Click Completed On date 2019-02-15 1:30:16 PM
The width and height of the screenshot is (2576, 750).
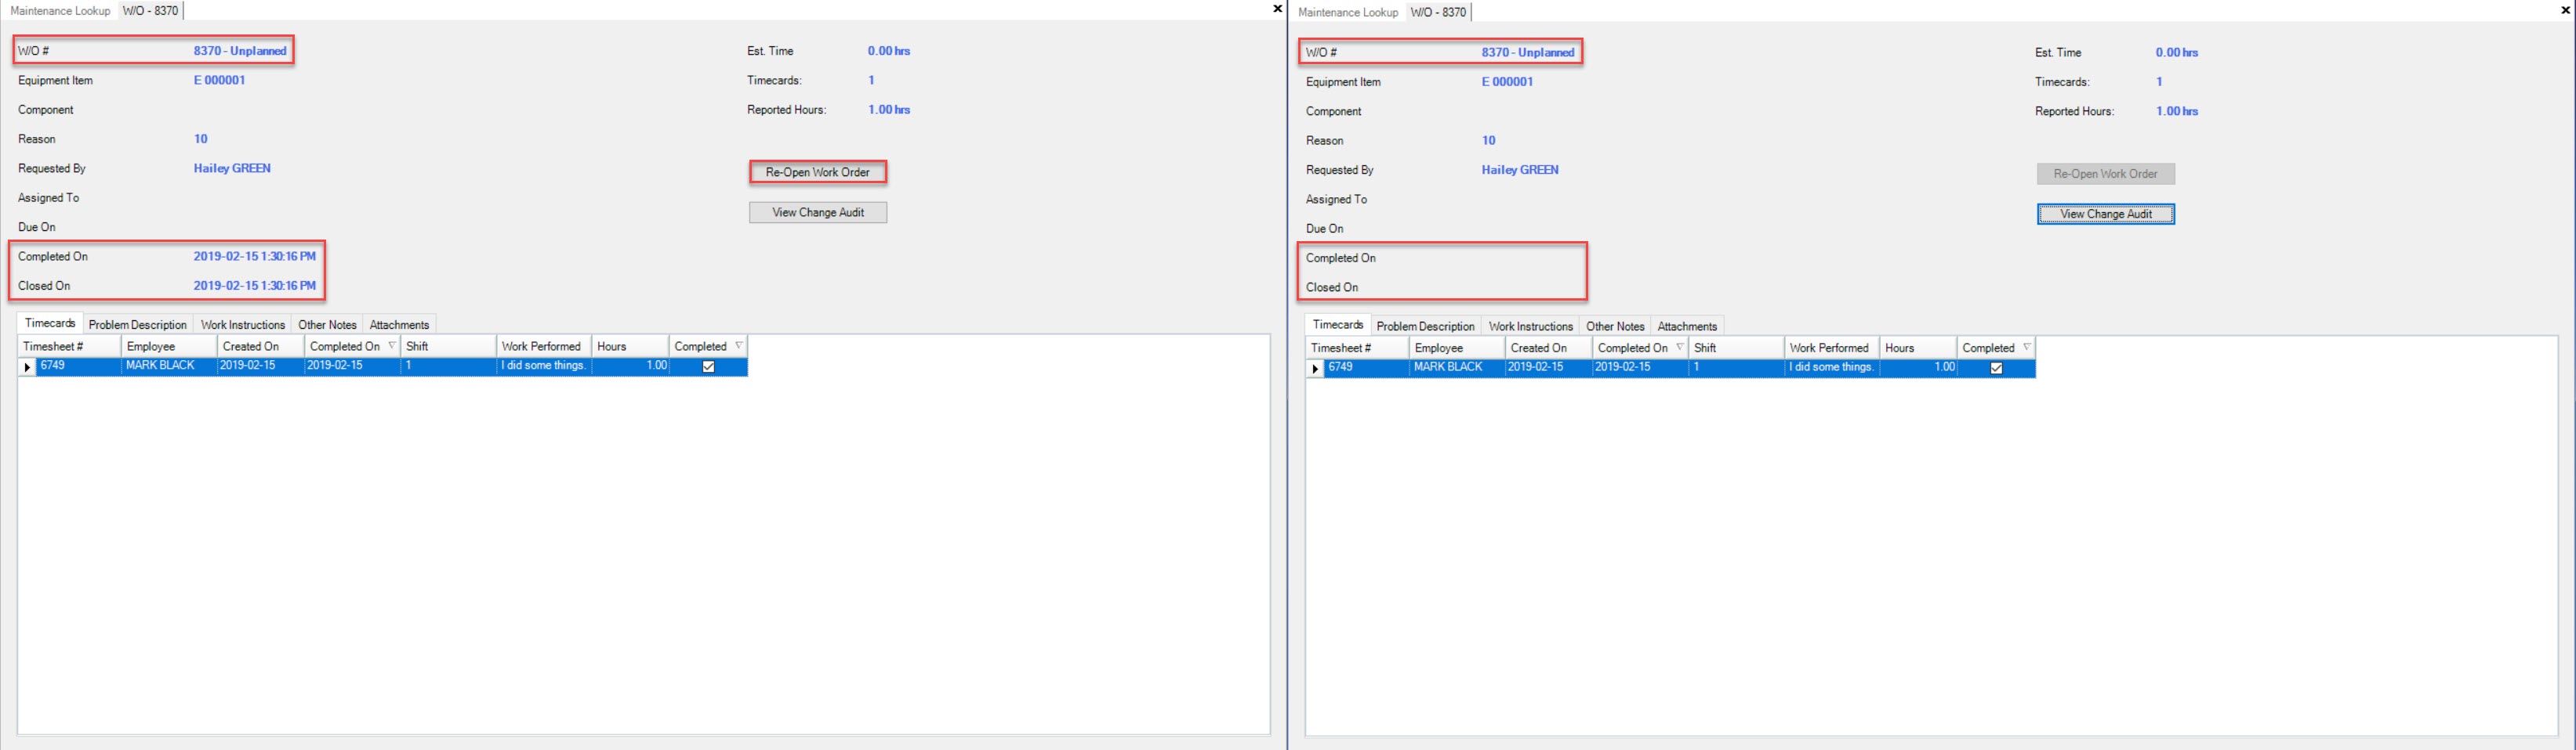(x=255, y=257)
